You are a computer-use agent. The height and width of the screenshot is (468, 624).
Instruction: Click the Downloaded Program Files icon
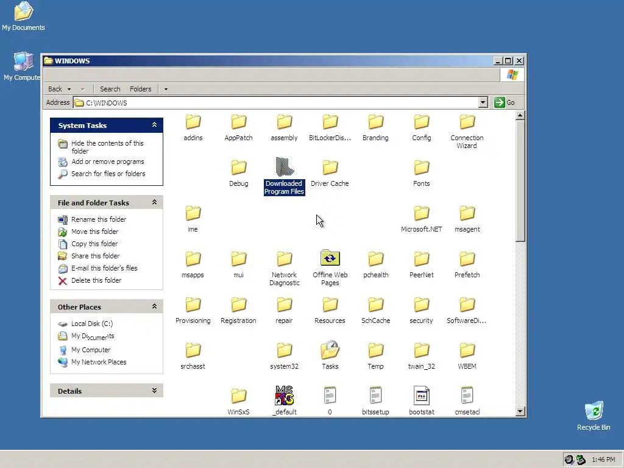click(284, 167)
